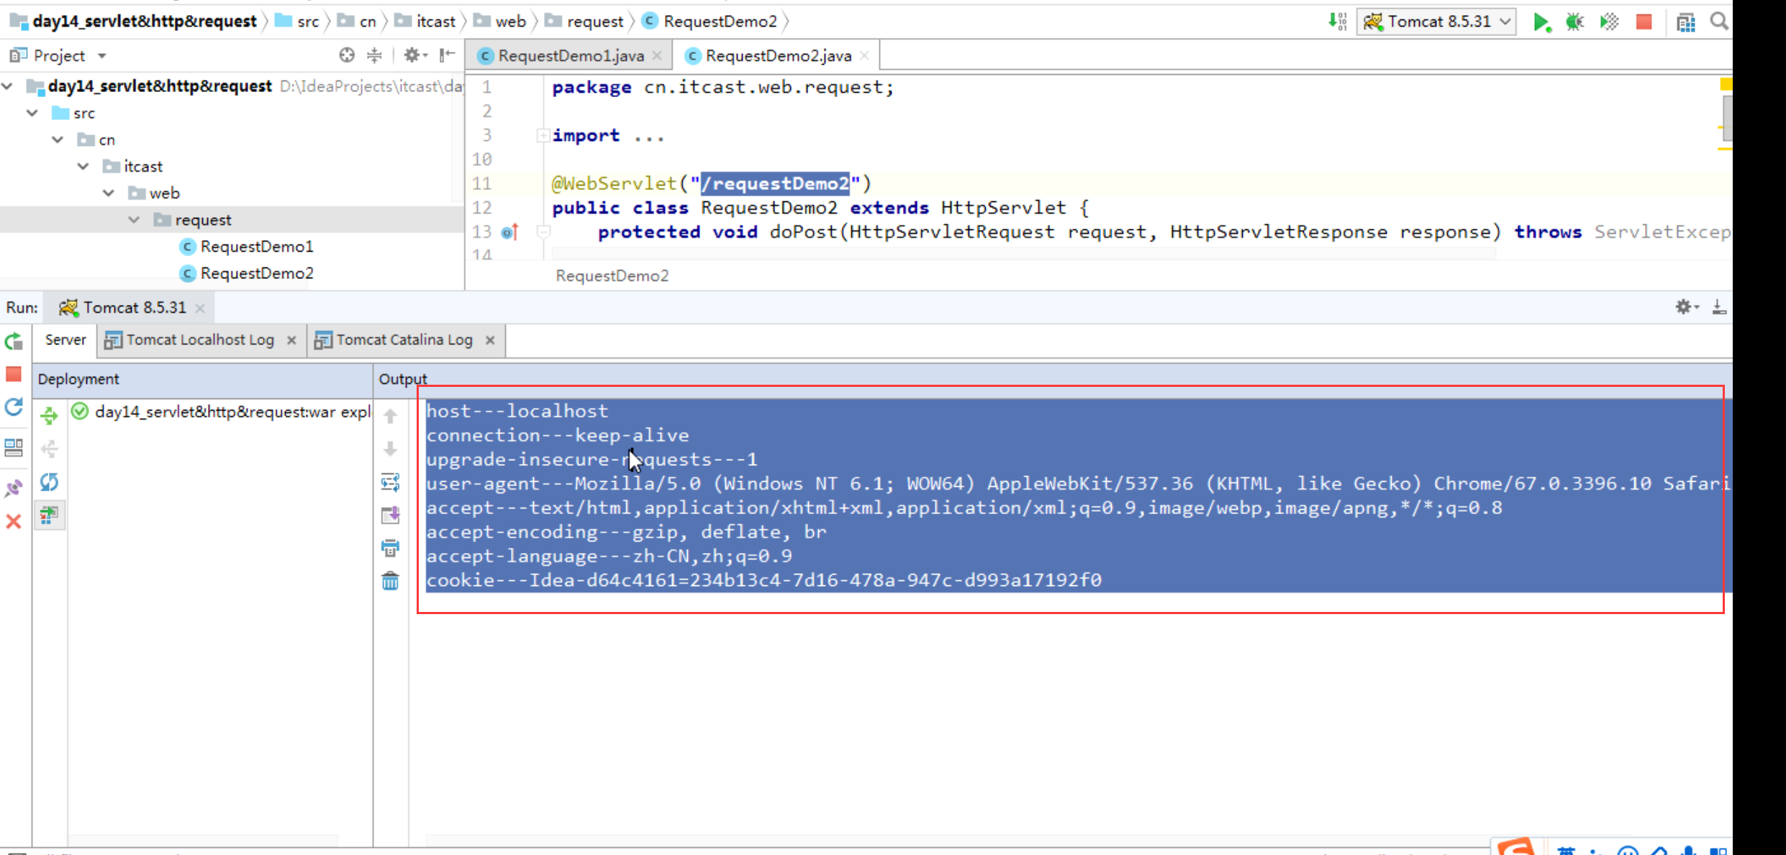
Task: Toggle soft-wrap in the output console
Action: [x=390, y=483]
